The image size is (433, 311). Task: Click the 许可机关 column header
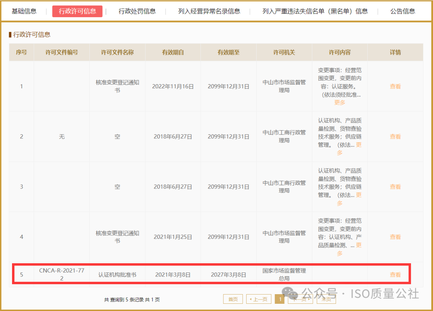tap(284, 53)
